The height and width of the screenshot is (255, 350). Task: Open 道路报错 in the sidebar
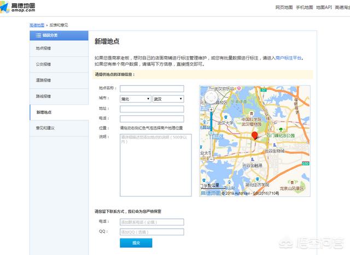coord(59,80)
